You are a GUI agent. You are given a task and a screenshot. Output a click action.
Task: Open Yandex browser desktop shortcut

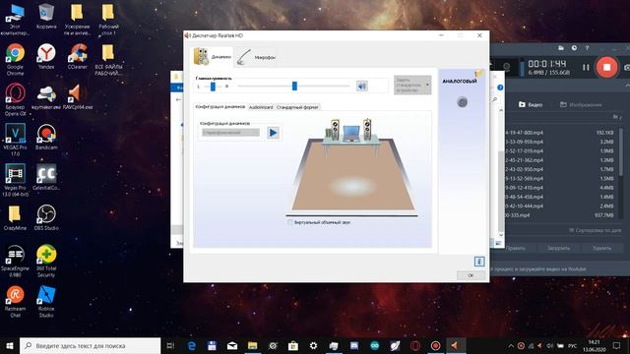46,56
